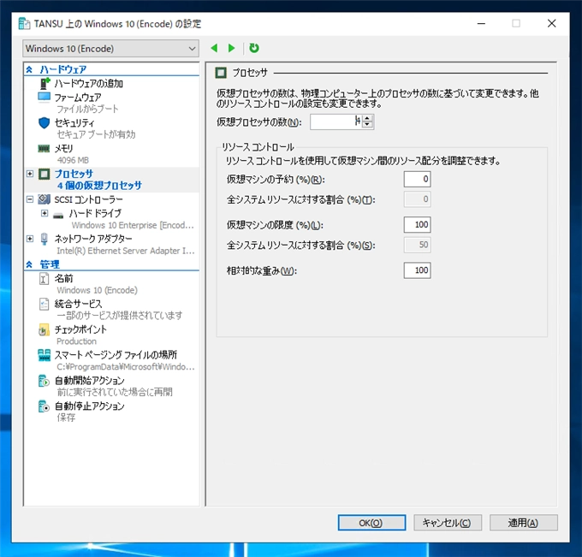The width and height of the screenshot is (582, 557).
Task: Click the forward navigation green arrow
Action: point(232,48)
